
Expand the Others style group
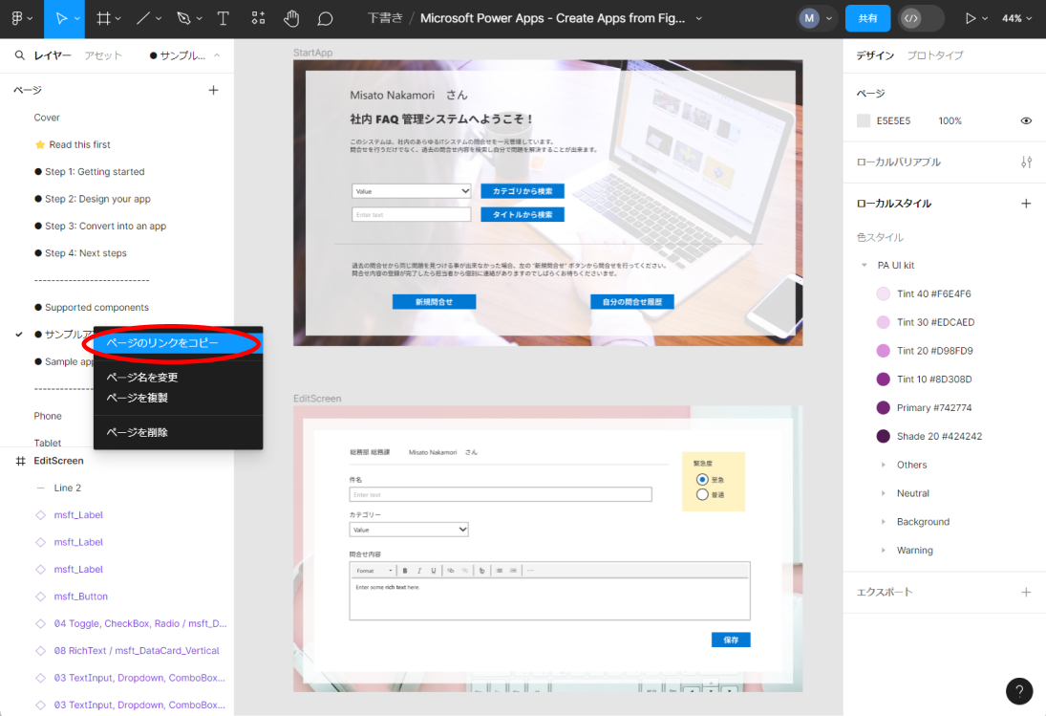(x=884, y=466)
